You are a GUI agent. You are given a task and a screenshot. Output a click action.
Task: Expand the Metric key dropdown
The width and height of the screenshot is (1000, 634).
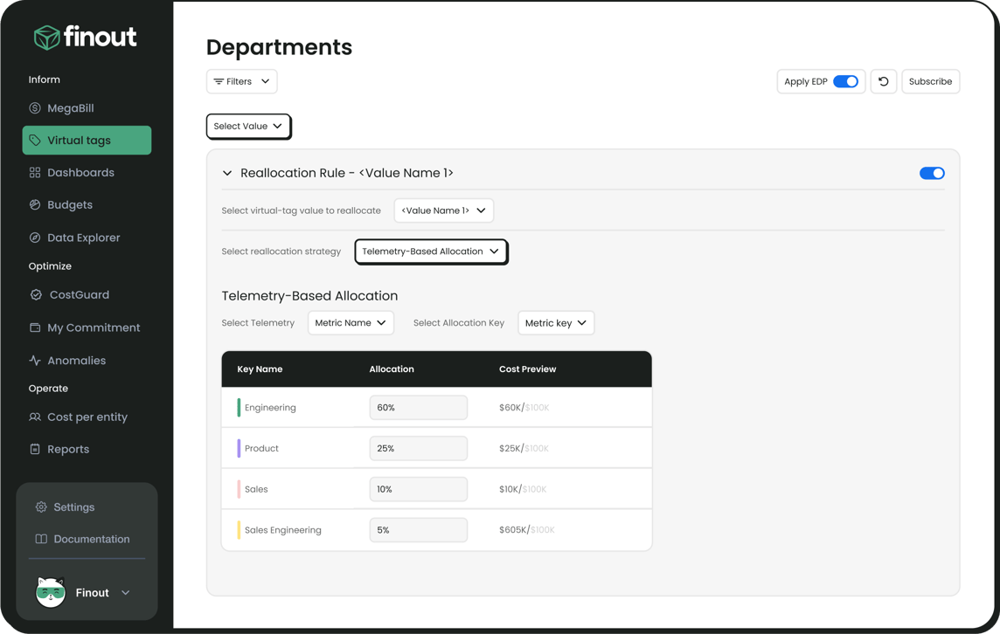coord(556,323)
